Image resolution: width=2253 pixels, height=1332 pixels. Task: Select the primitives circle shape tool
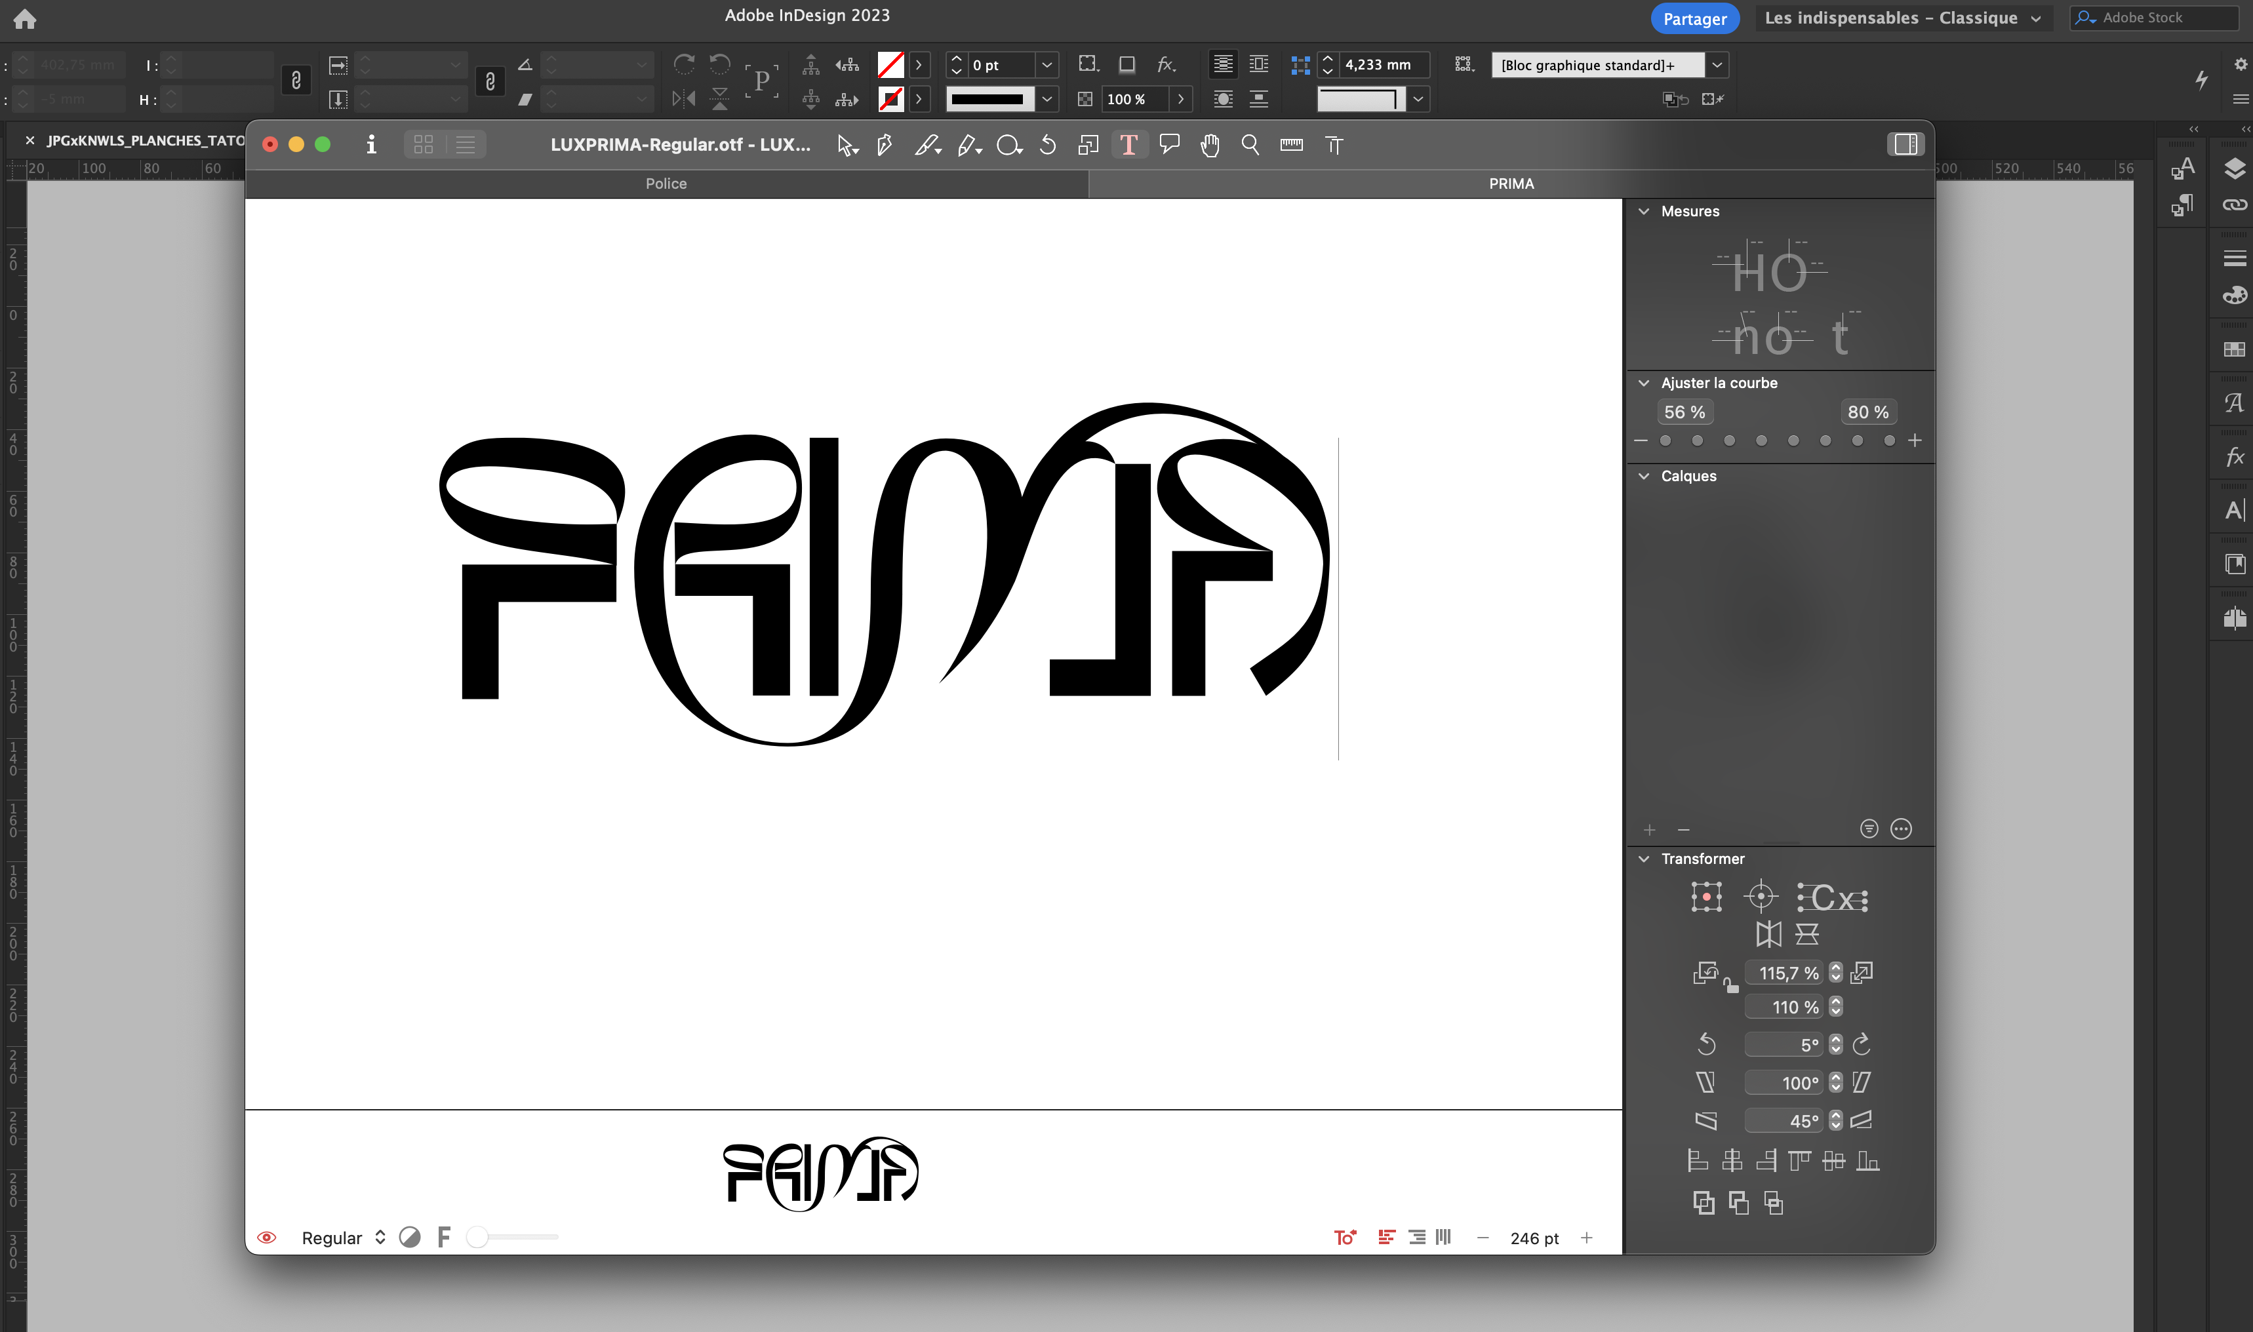coord(1009,144)
